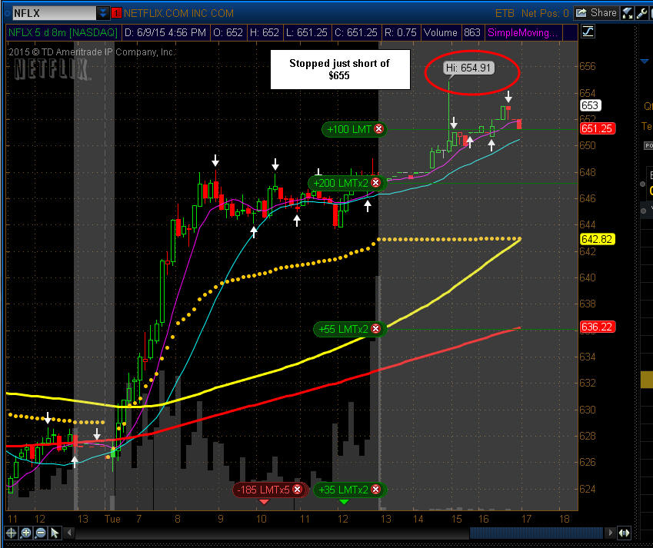This screenshot has width=653, height=548.
Task: Click the Net Pos: 0 label
Action: [545, 13]
